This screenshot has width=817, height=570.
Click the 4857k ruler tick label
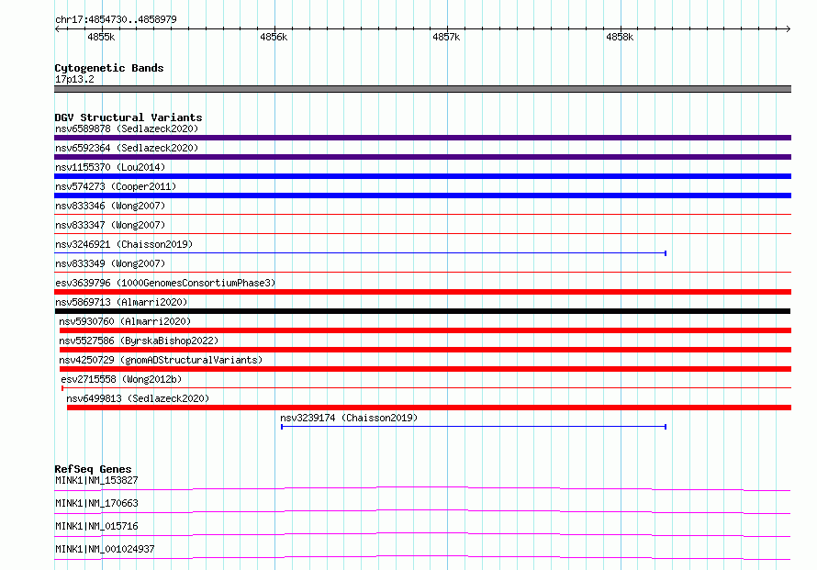click(446, 37)
